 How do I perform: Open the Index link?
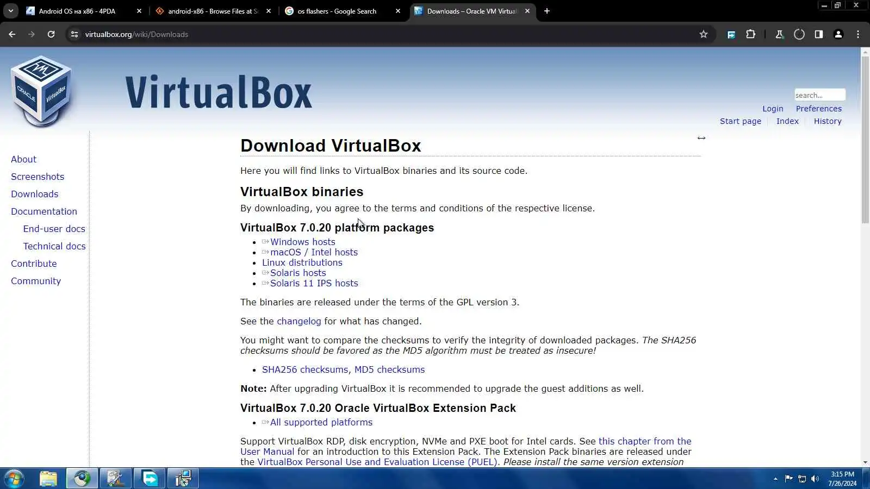click(x=787, y=121)
